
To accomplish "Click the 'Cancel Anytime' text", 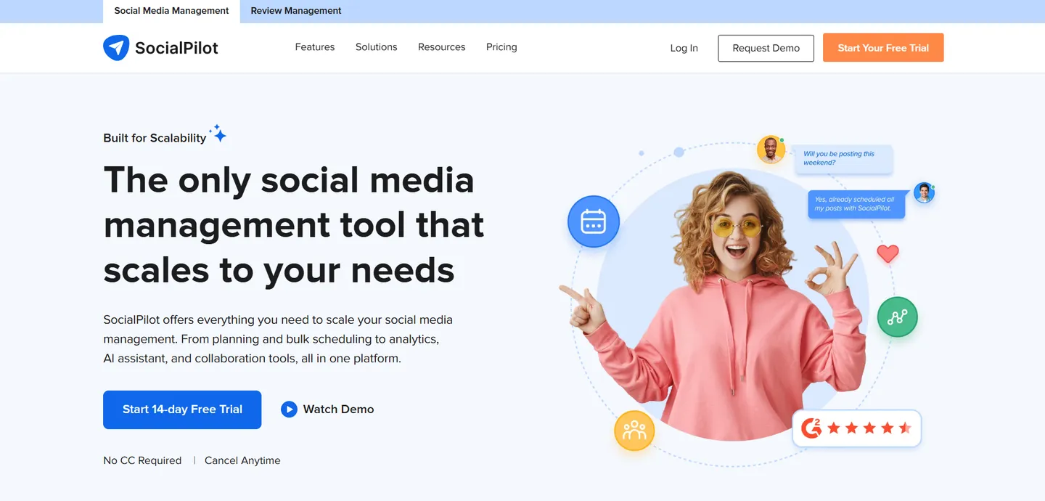I will pyautogui.click(x=242, y=460).
